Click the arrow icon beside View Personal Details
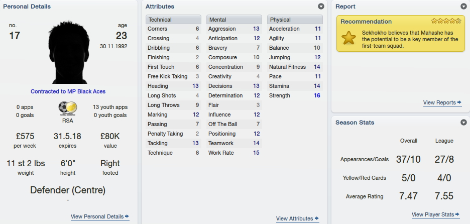The image size is (470, 224). (127, 216)
